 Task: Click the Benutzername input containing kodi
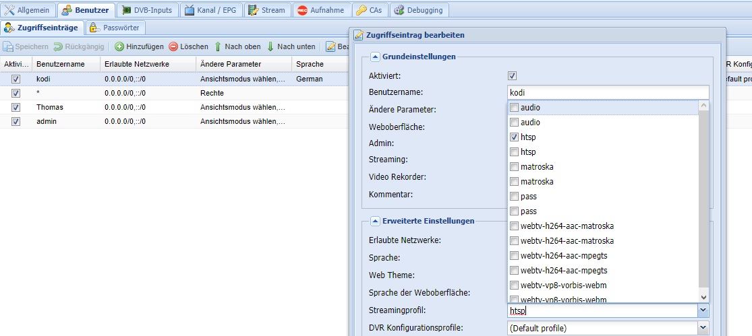click(608, 92)
